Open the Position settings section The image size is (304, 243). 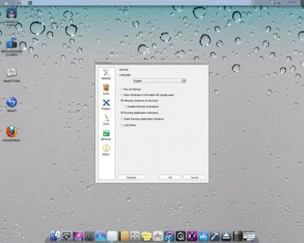point(106,104)
